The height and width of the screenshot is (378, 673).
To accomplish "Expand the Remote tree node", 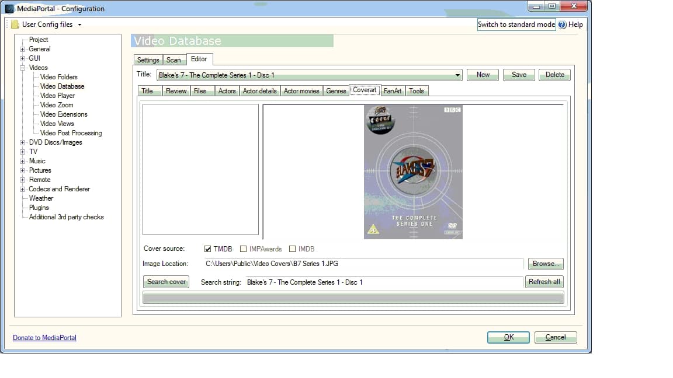I will tap(23, 180).
